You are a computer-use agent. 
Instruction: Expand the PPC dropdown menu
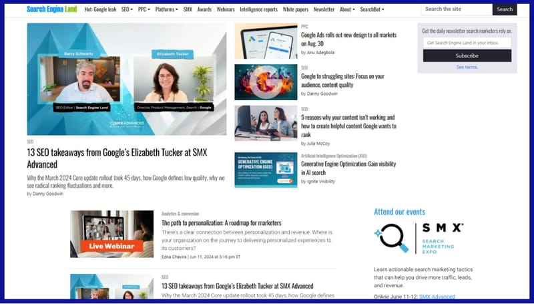coord(144,10)
